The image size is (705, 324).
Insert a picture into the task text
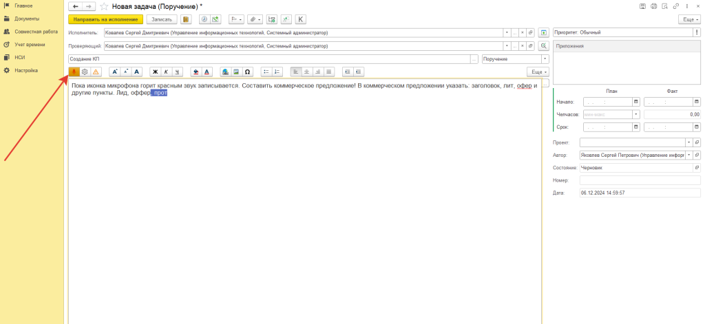pos(236,72)
